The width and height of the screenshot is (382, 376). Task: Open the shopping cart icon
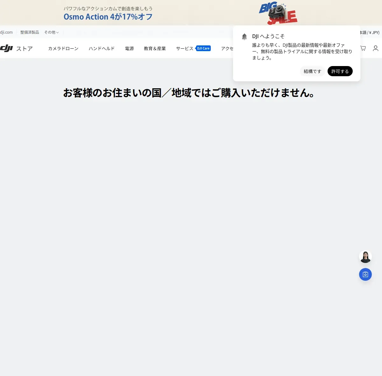(363, 48)
